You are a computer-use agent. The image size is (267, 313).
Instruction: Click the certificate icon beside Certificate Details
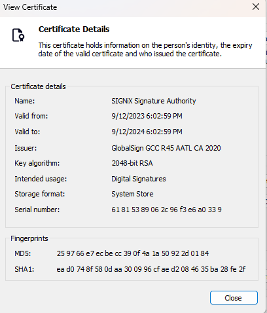18,35
